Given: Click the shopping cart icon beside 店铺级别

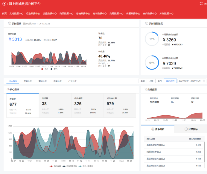Looking at the screenshot, I should pyautogui.click(x=145, y=89).
